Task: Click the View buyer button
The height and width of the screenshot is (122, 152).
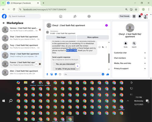Action: point(61,37)
